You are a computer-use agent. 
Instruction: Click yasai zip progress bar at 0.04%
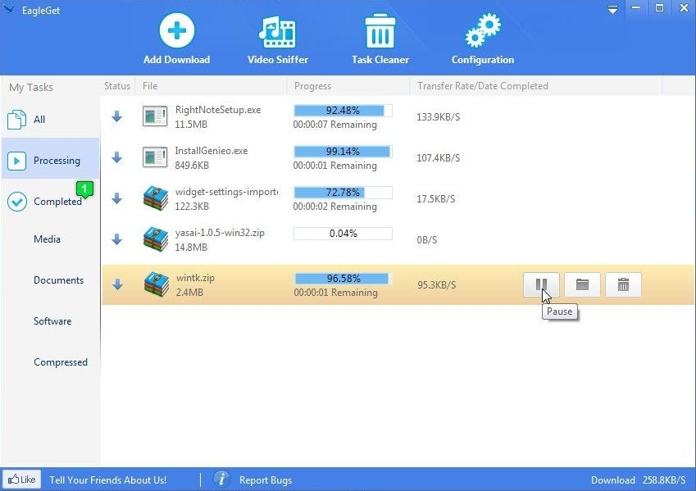(x=343, y=234)
